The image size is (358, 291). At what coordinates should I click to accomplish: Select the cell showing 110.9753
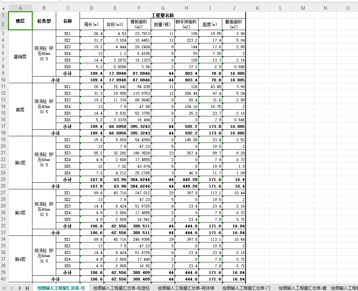pyautogui.click(x=139, y=93)
